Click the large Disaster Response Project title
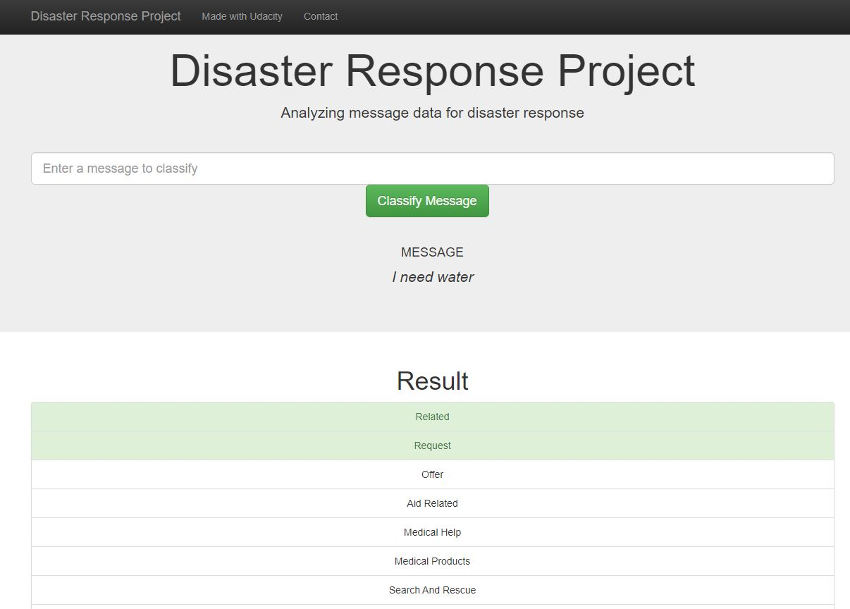The image size is (850, 609). (x=432, y=70)
